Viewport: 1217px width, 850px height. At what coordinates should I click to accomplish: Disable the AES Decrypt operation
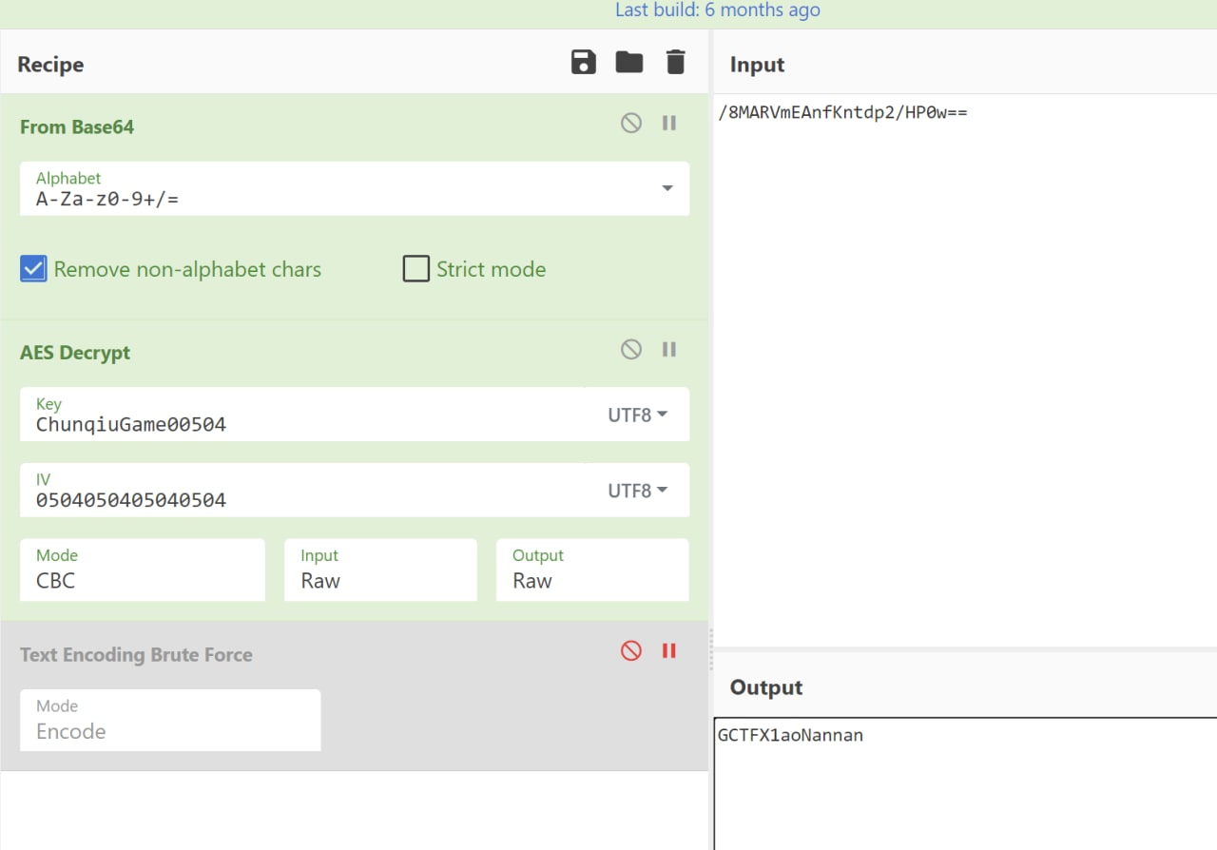[x=631, y=349]
